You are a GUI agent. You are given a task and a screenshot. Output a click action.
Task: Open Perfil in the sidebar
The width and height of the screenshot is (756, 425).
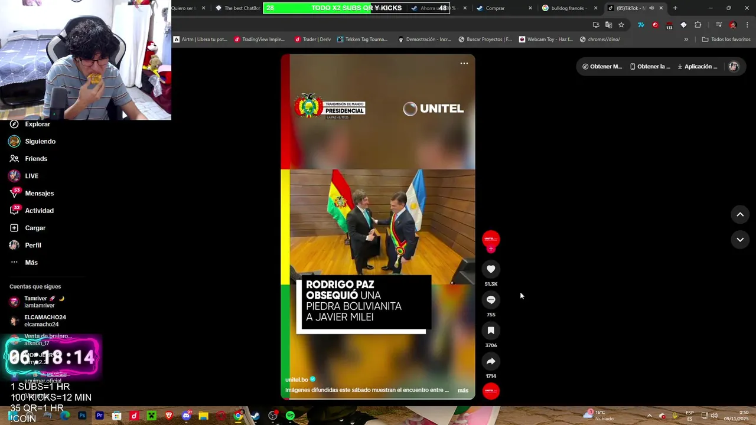(x=26, y=245)
